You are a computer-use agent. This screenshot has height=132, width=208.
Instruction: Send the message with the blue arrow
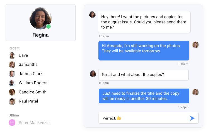(192, 118)
